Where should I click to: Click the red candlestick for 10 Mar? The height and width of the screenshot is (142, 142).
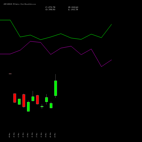(15, 98)
